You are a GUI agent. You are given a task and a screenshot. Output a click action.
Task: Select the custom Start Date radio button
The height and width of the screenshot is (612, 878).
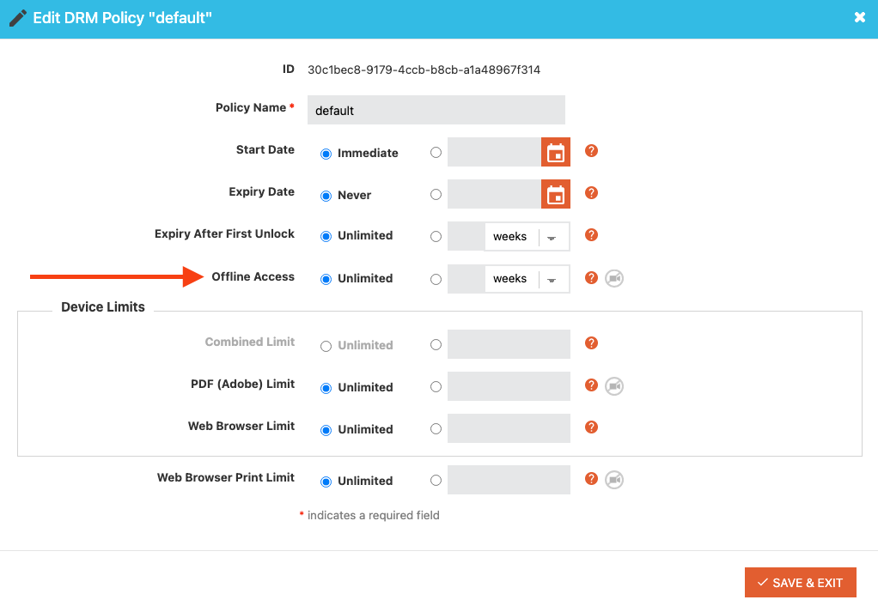click(436, 152)
